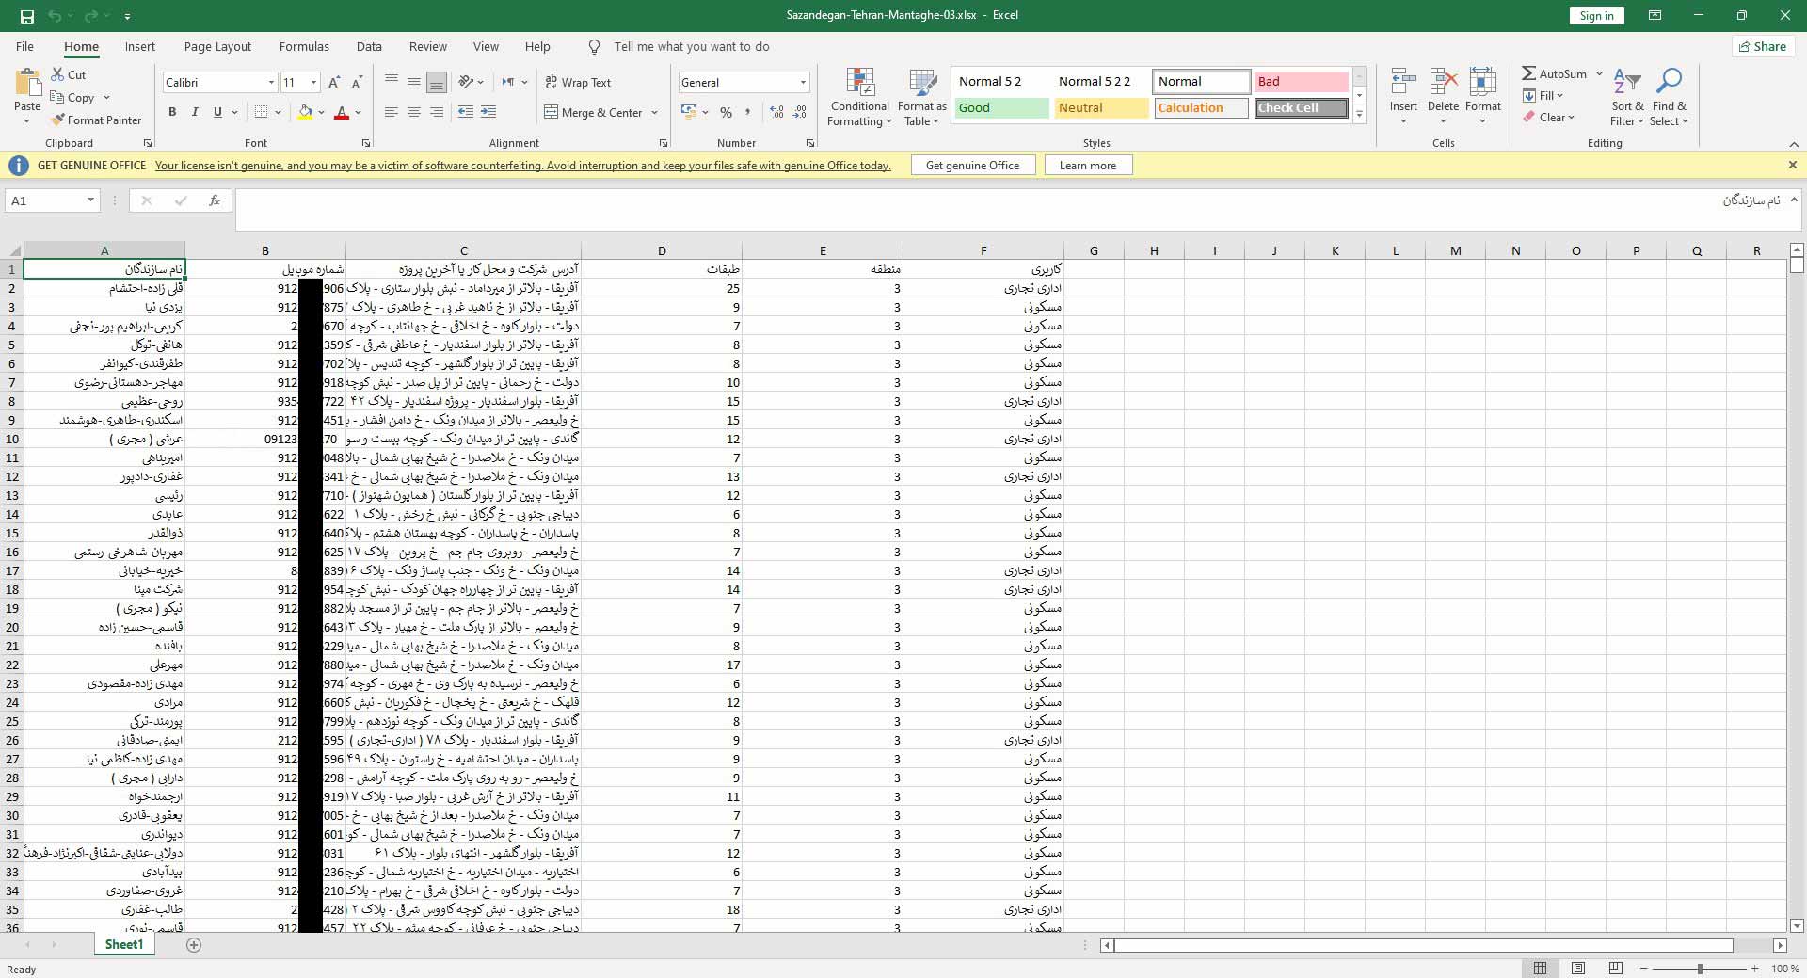Click the zoom slider handle in status bar
This screenshot has width=1807, height=978.
pyautogui.click(x=1700, y=969)
